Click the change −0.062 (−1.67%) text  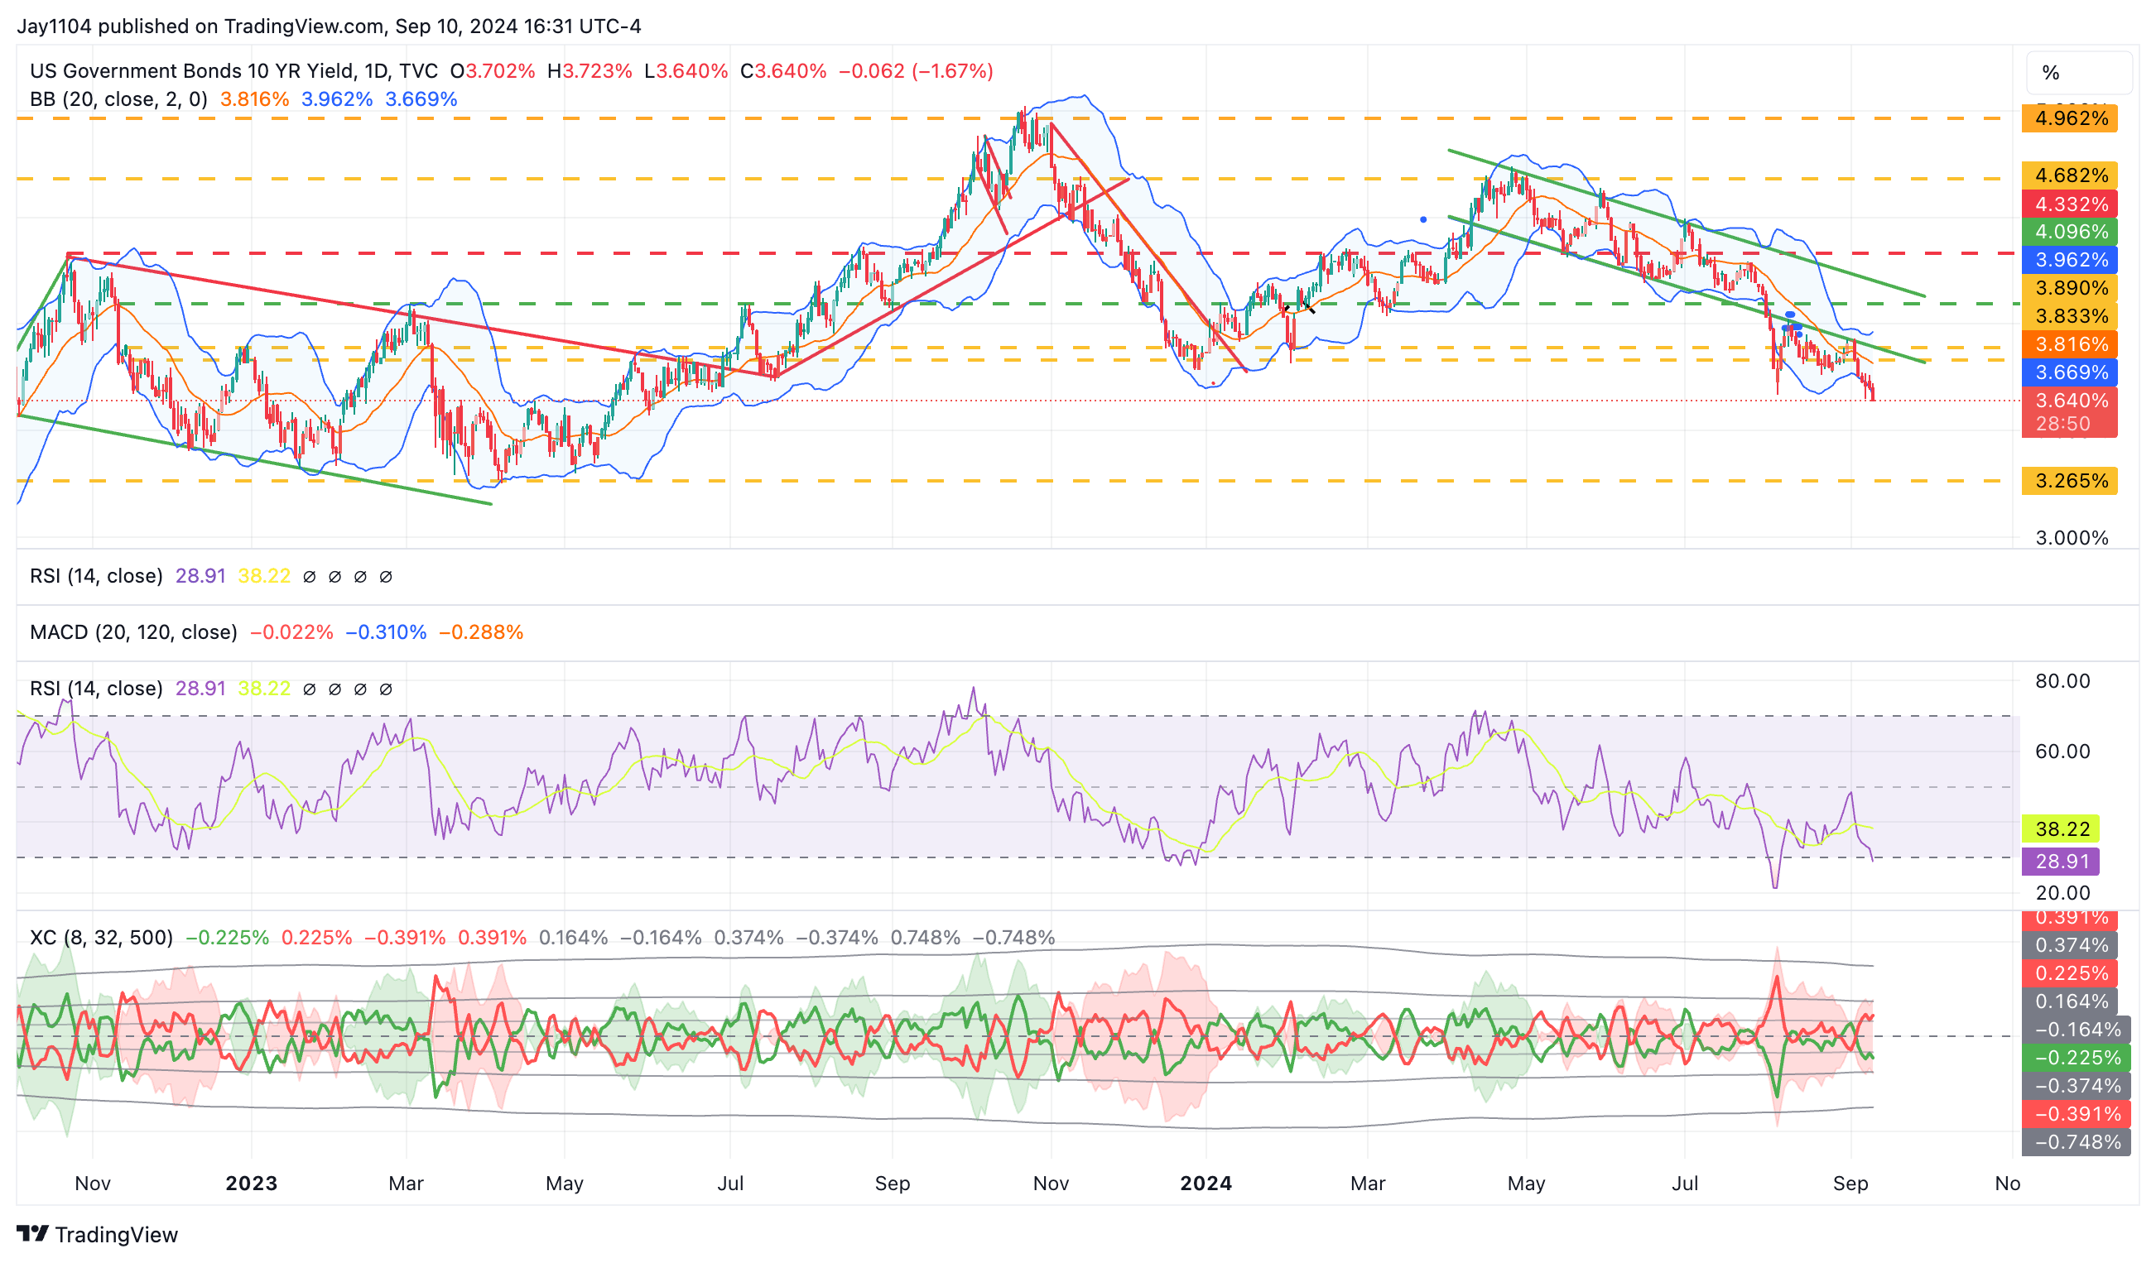[x=916, y=71]
